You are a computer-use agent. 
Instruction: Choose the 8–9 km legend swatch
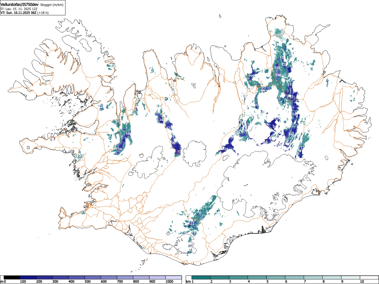332,277
